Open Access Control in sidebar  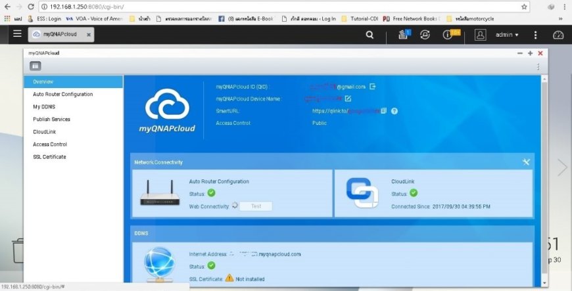pos(49,144)
